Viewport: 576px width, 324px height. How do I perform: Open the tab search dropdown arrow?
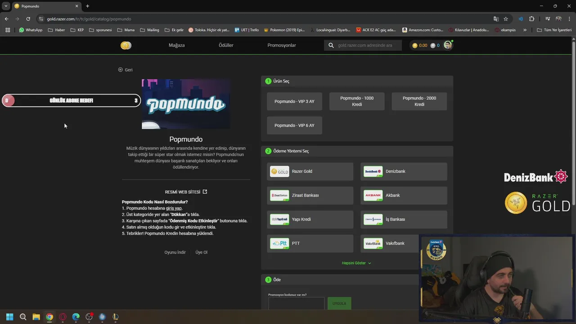[6, 6]
